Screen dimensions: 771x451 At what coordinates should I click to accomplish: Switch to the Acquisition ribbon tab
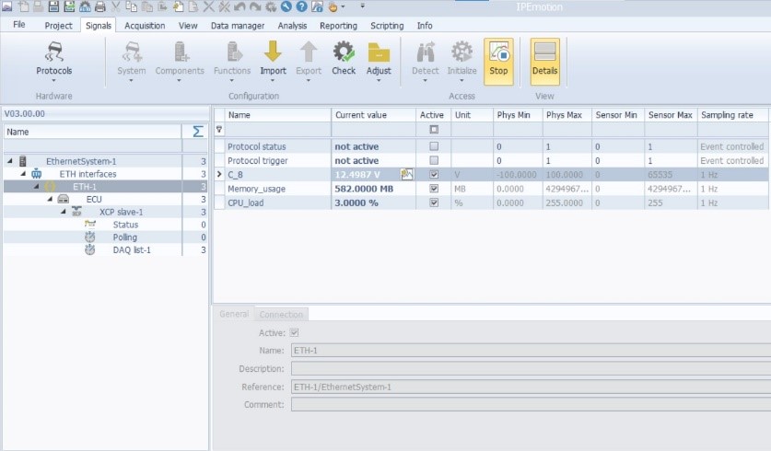(x=144, y=26)
